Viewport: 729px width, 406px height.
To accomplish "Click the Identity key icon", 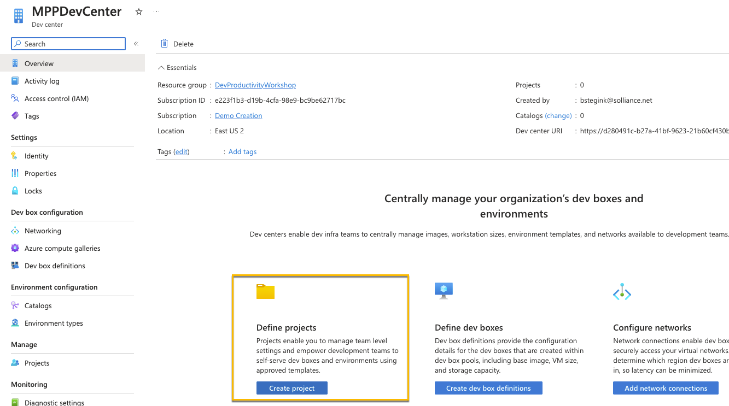I will [x=15, y=156].
